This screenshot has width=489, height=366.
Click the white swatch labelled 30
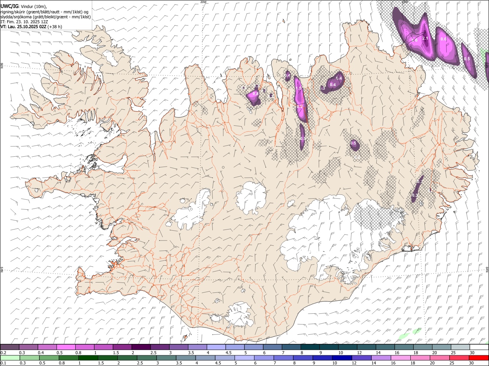[x=479, y=347]
